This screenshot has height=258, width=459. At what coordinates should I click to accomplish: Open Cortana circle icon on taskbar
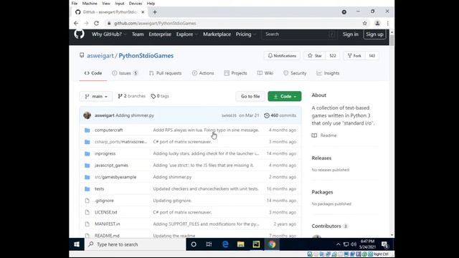[194, 244]
